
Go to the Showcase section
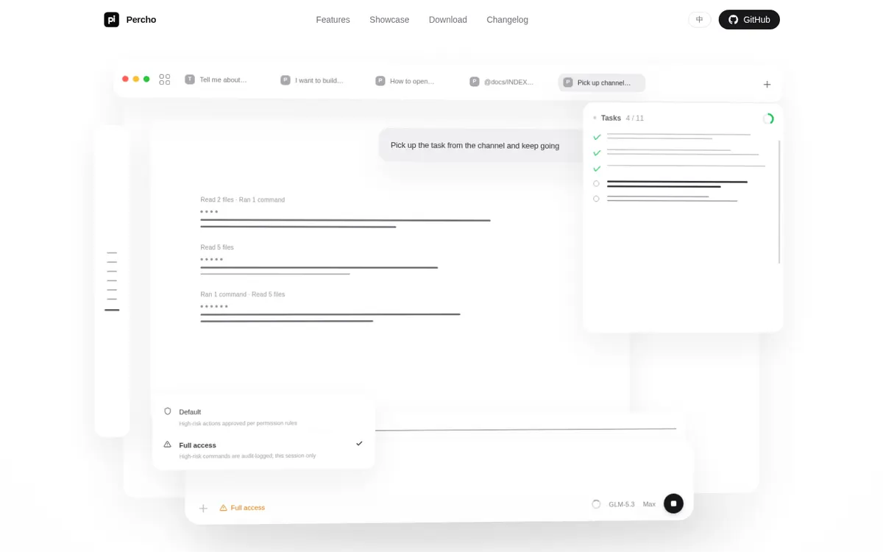389,20
